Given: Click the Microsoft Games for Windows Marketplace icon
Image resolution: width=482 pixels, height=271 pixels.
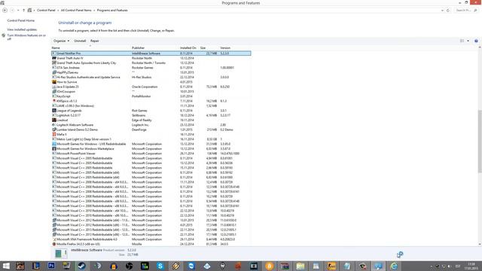Looking at the screenshot, I should (54, 149).
